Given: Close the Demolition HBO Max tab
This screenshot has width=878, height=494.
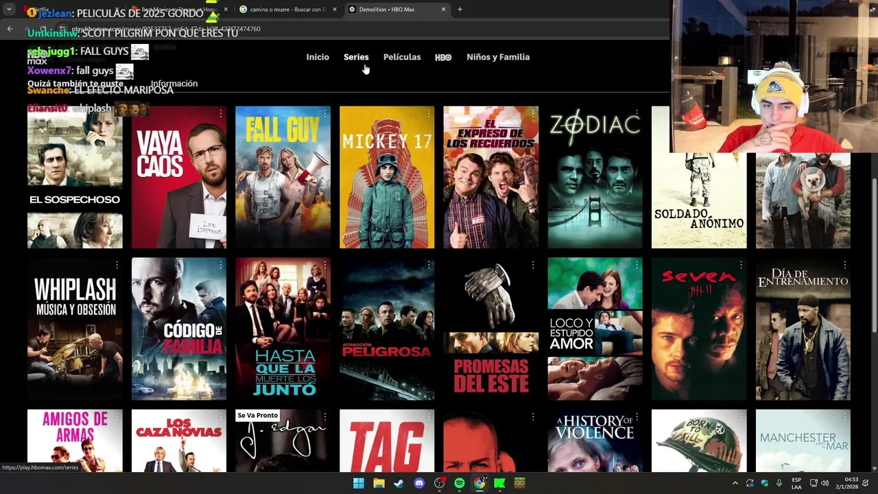Looking at the screenshot, I should (x=443, y=10).
